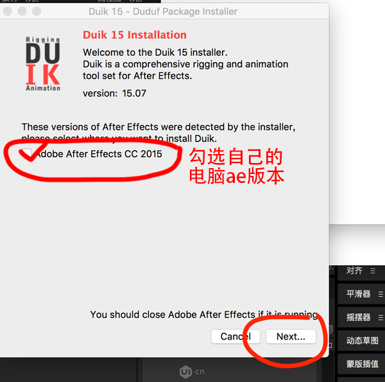Open the 摇摆器 panel menu icon

pyautogui.click(x=381, y=317)
